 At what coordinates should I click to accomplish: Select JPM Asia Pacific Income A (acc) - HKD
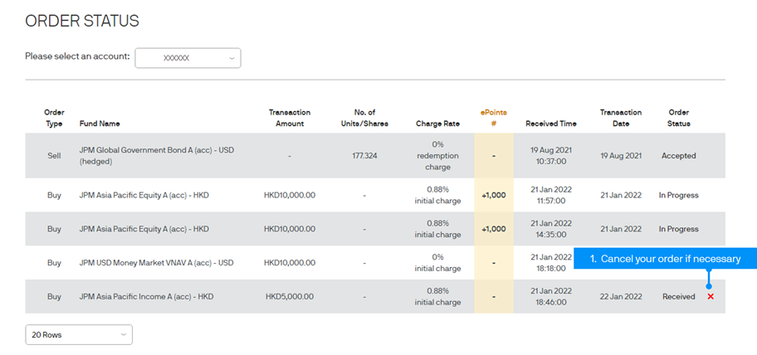point(146,297)
